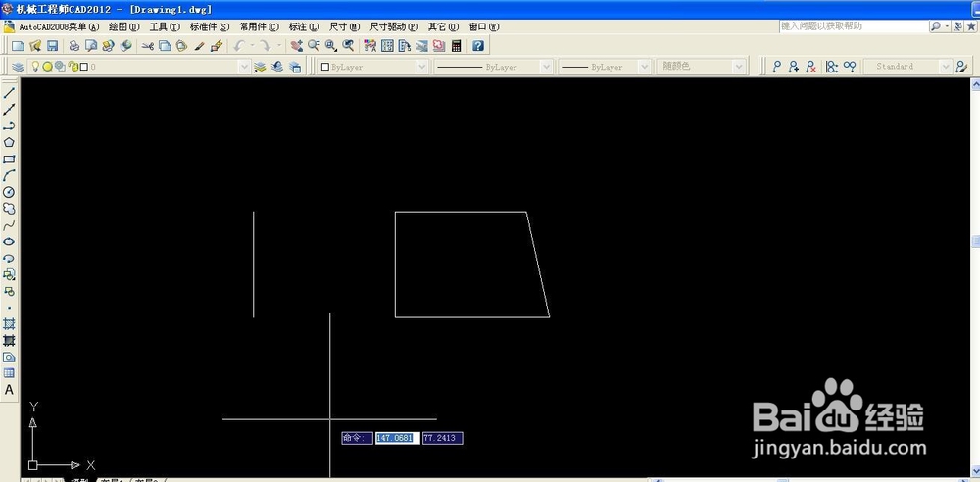Open Layer Properties Manager

(18, 67)
